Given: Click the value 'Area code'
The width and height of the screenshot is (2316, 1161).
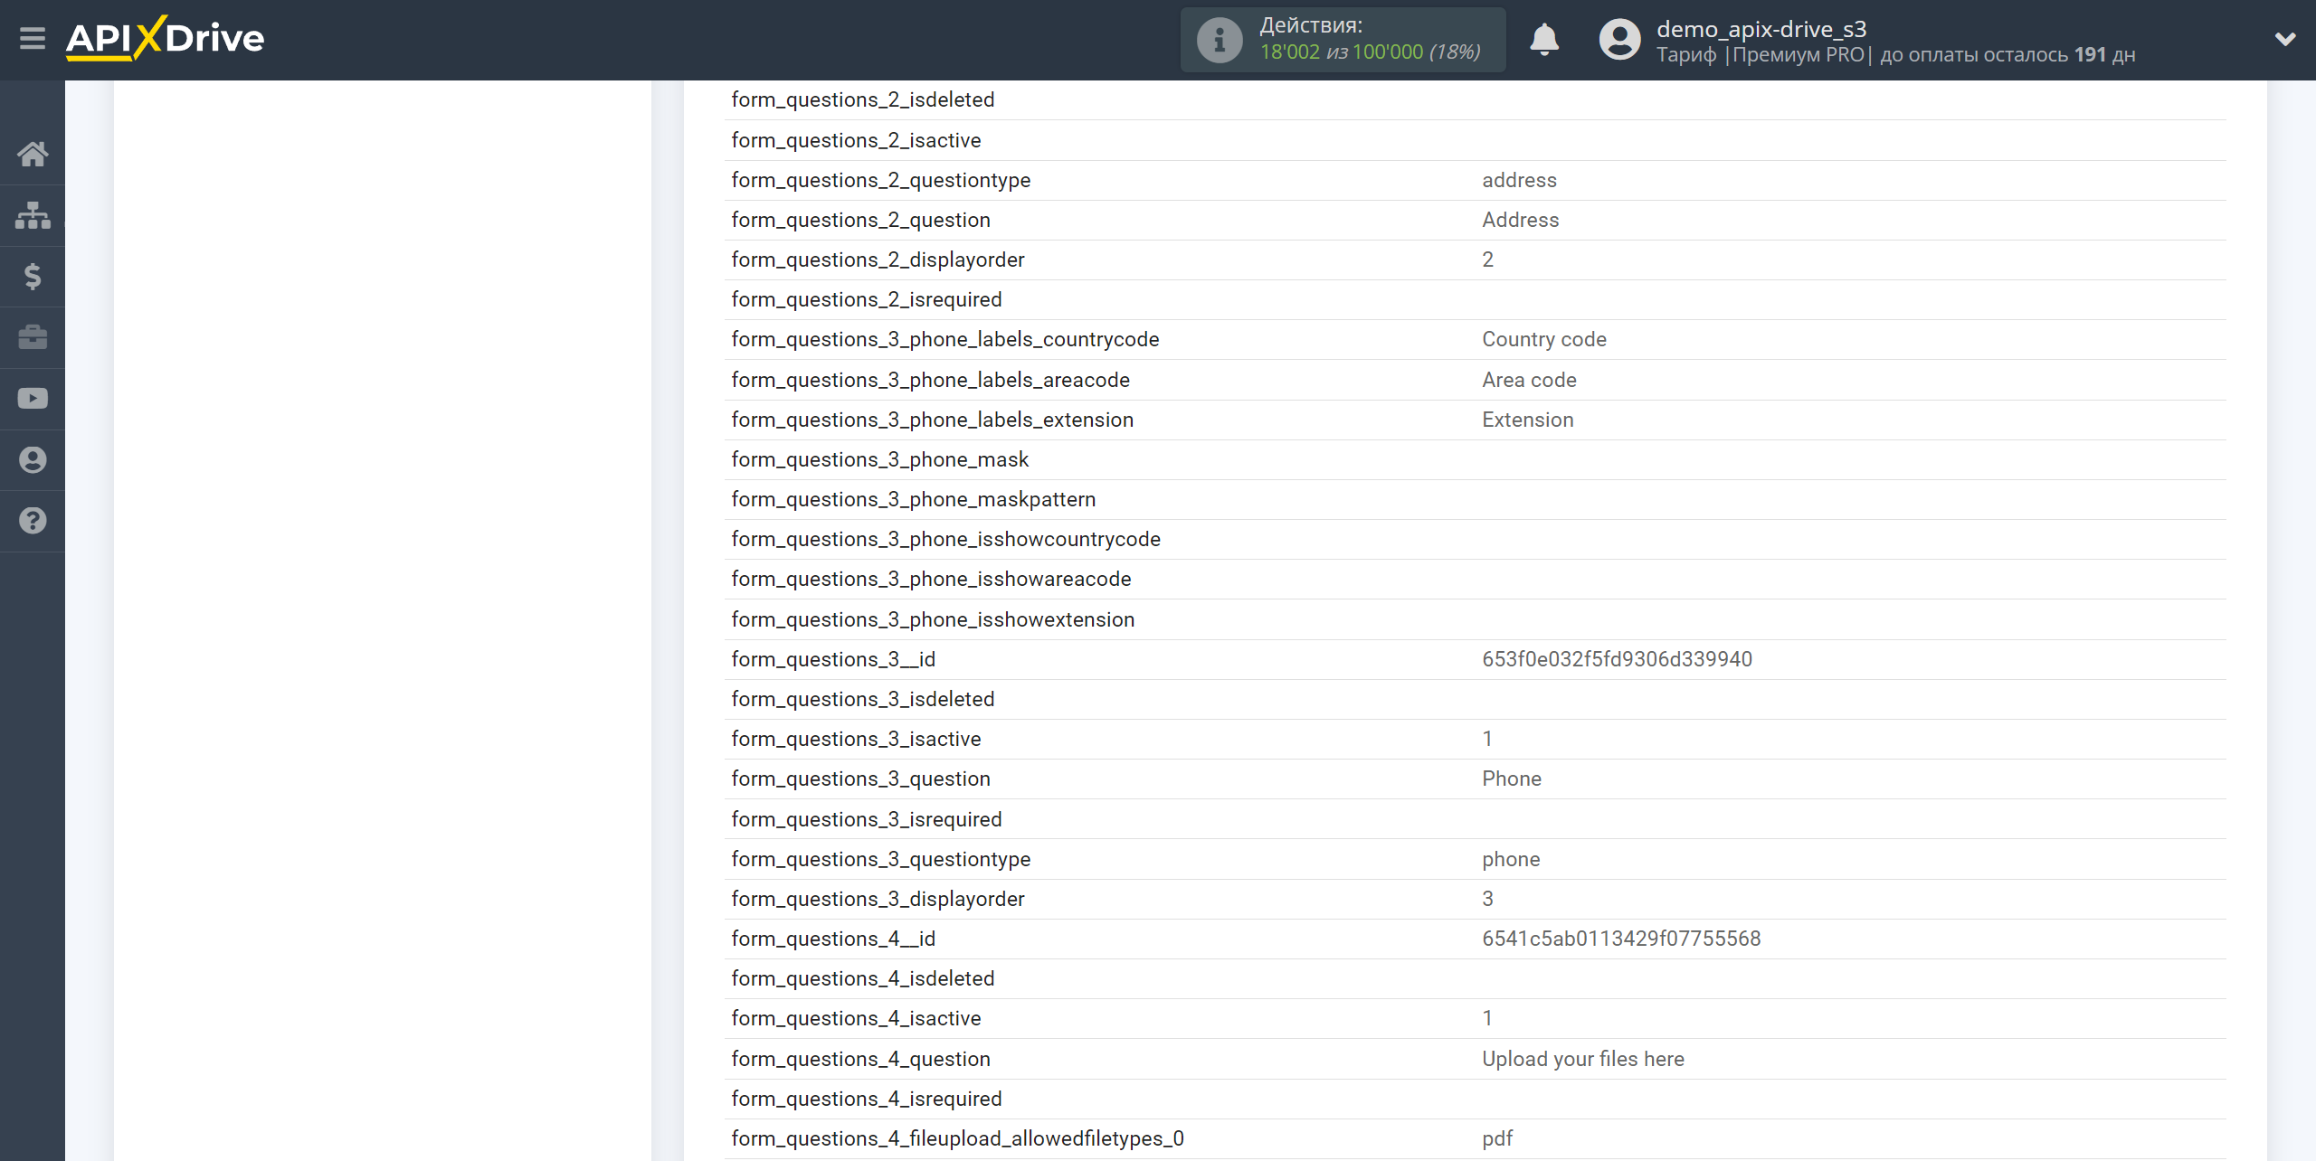Looking at the screenshot, I should coord(1529,380).
